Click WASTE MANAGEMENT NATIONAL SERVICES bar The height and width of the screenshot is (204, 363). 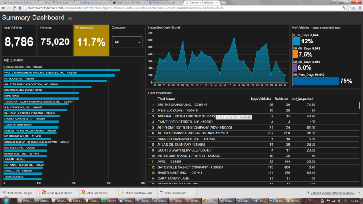coord(59,75)
